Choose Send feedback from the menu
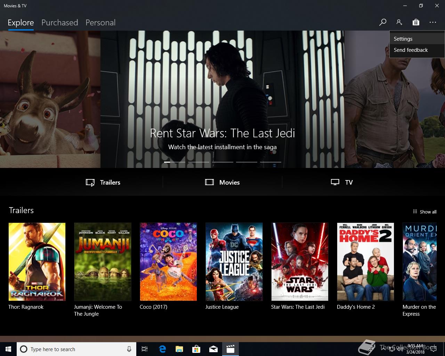 [417, 50]
